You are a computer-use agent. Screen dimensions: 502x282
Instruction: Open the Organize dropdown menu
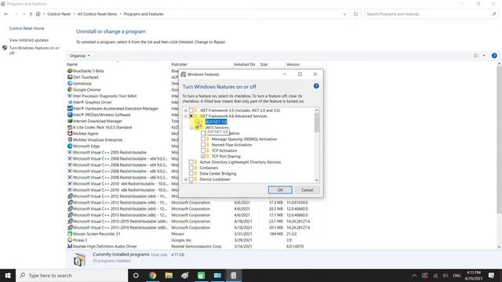point(80,56)
